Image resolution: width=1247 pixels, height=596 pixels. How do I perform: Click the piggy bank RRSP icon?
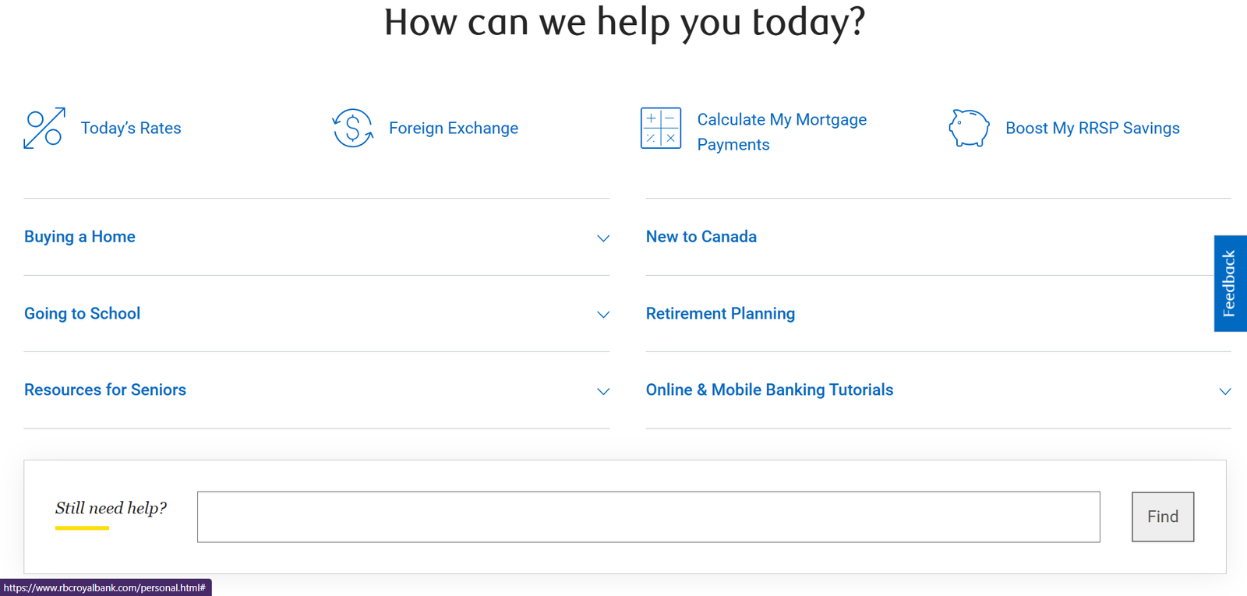click(969, 128)
